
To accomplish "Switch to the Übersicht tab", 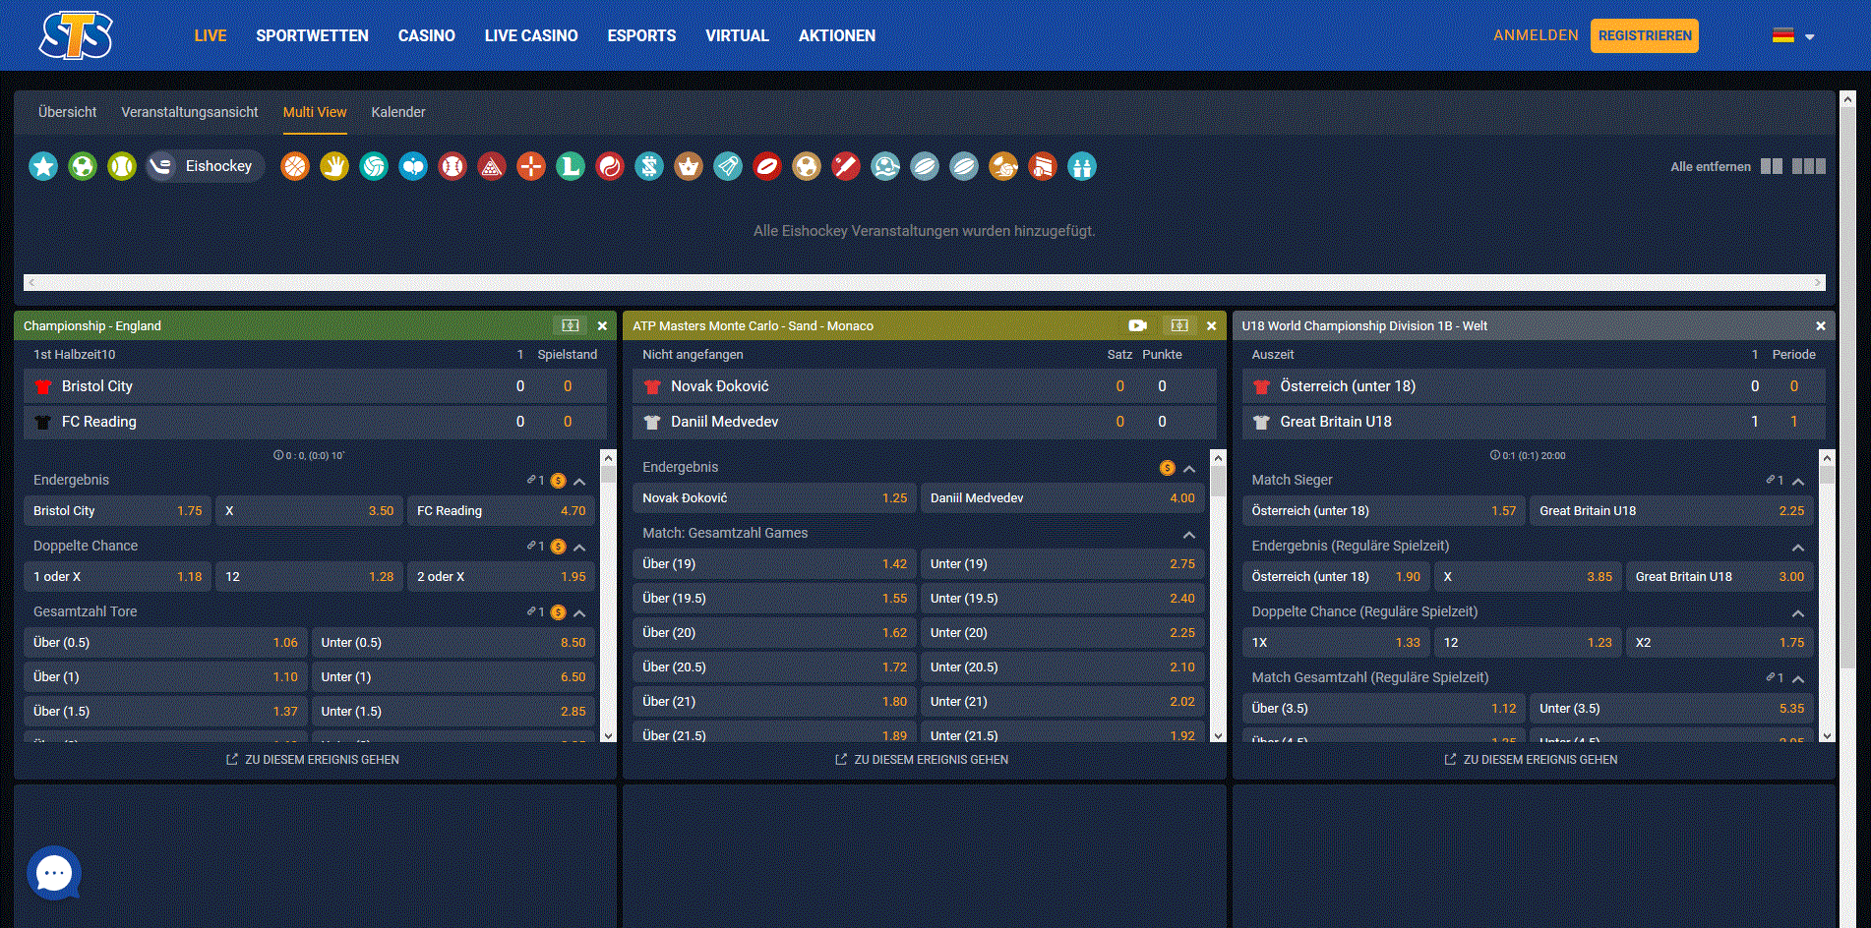I will tap(68, 112).
